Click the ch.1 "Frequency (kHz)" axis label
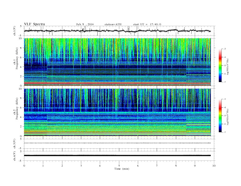 pos(17,58)
